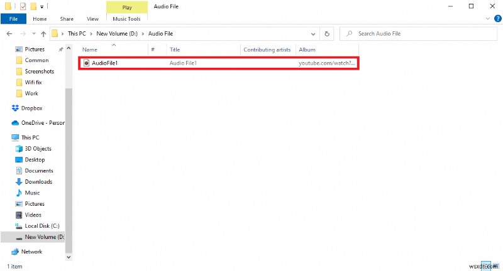
Task: Open Local Disk (C:)
Action: 42,226
